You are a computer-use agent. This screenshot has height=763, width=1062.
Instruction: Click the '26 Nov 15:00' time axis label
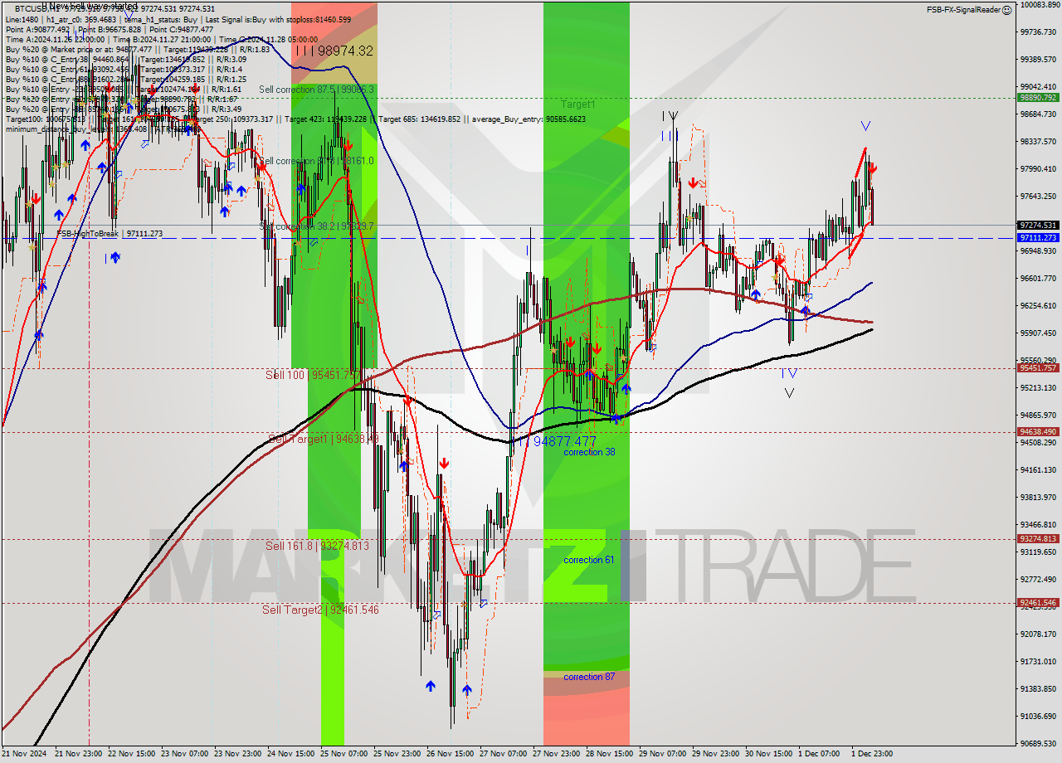click(452, 754)
